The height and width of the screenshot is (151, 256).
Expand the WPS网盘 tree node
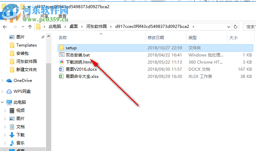coord(2,91)
